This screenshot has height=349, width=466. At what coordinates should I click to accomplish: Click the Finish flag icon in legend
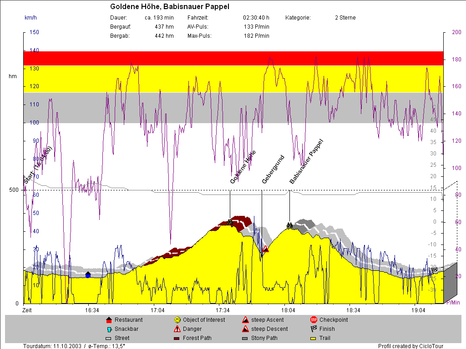pyautogui.click(x=314, y=329)
